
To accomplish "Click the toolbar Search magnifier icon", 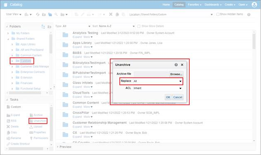I will [x=56, y=15].
